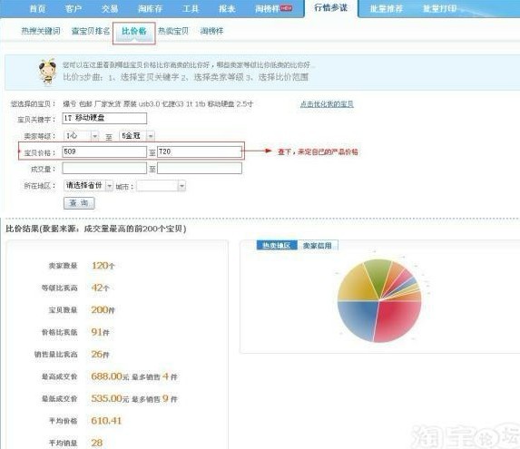
Task: Open the 热搜关键词 tab
Action: coord(41,31)
